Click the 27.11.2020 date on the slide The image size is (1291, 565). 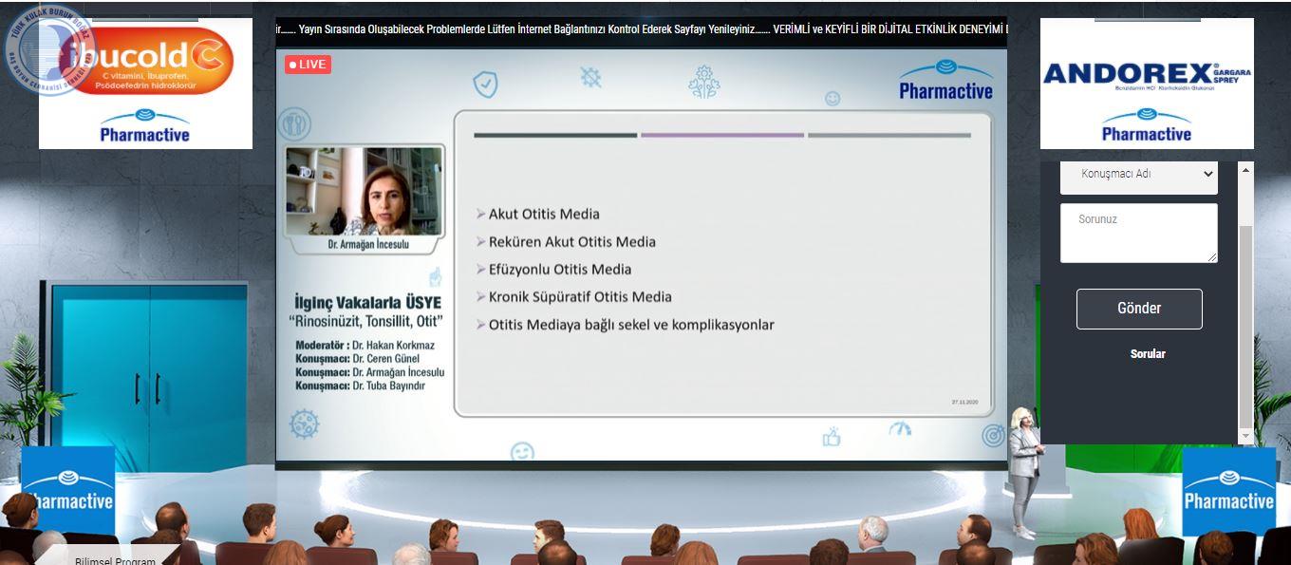(964, 403)
